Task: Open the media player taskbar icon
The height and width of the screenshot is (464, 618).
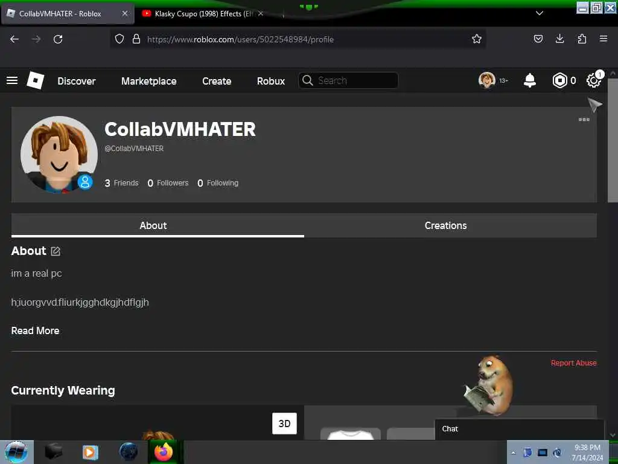Action: click(x=91, y=452)
